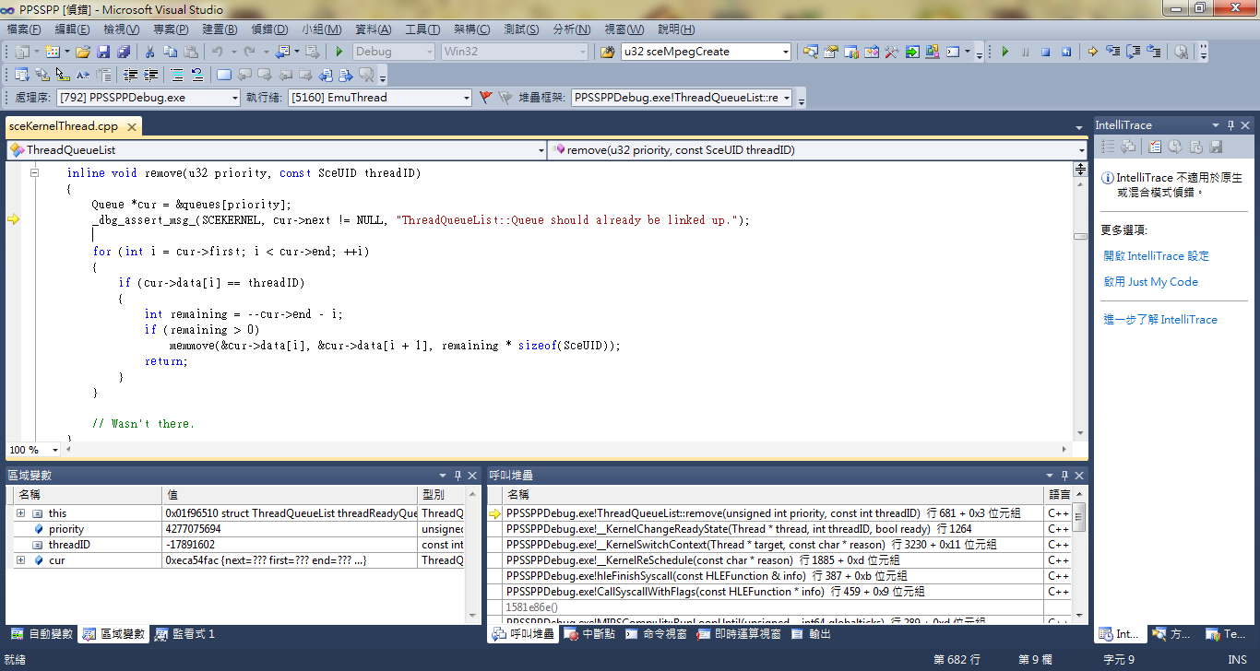1260x671 pixels.
Task: Expand the 'cur' variable node
Action: pos(20,560)
